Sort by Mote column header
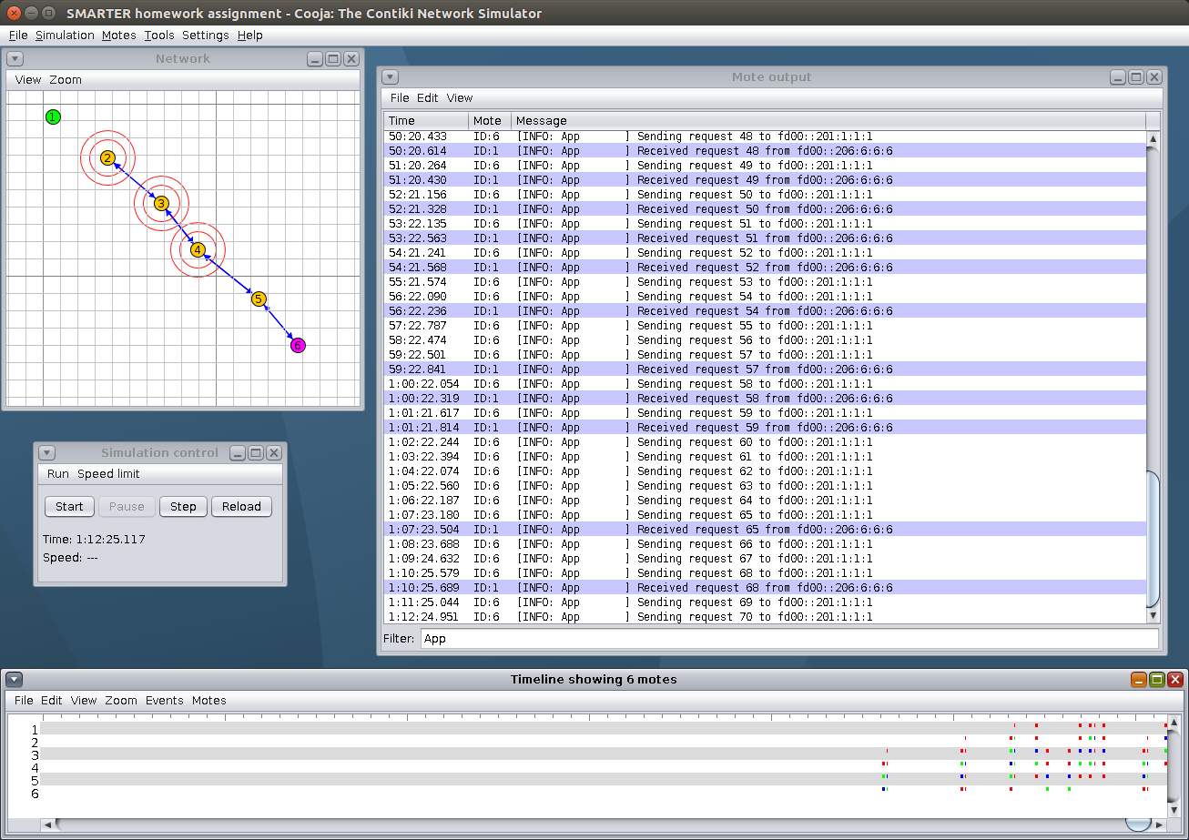 point(490,120)
